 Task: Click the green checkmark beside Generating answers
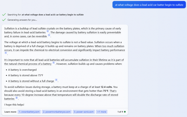click(4, 20)
